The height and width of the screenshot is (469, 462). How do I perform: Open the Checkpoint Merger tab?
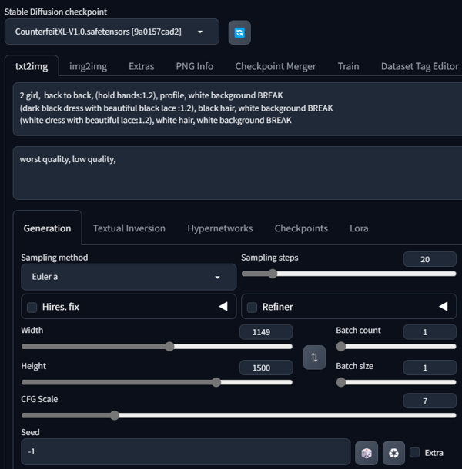[276, 66]
